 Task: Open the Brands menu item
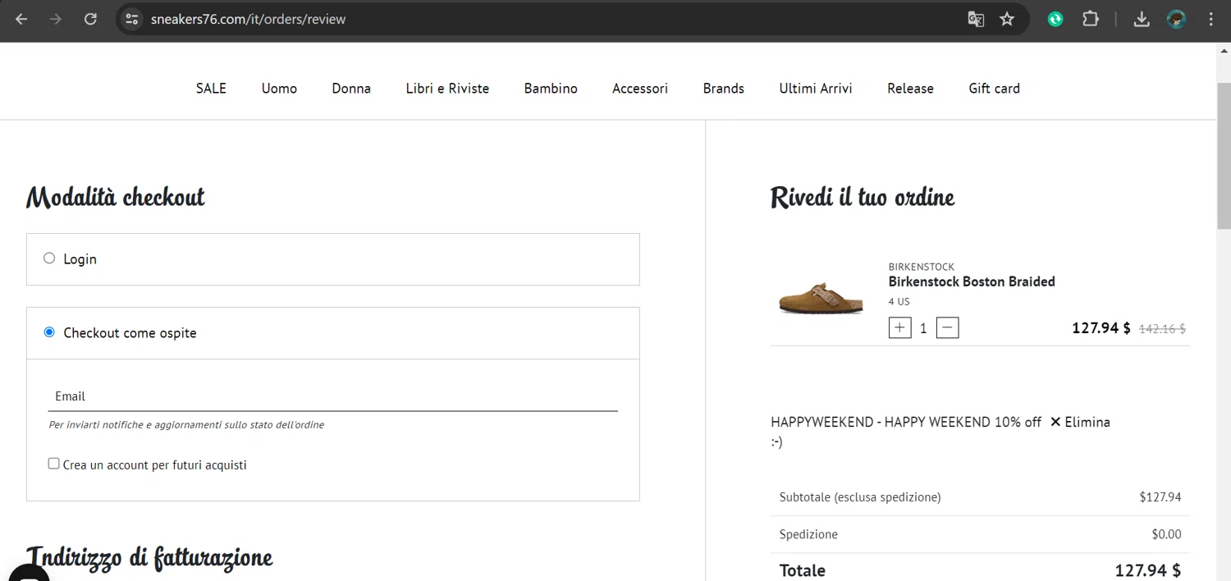(724, 88)
